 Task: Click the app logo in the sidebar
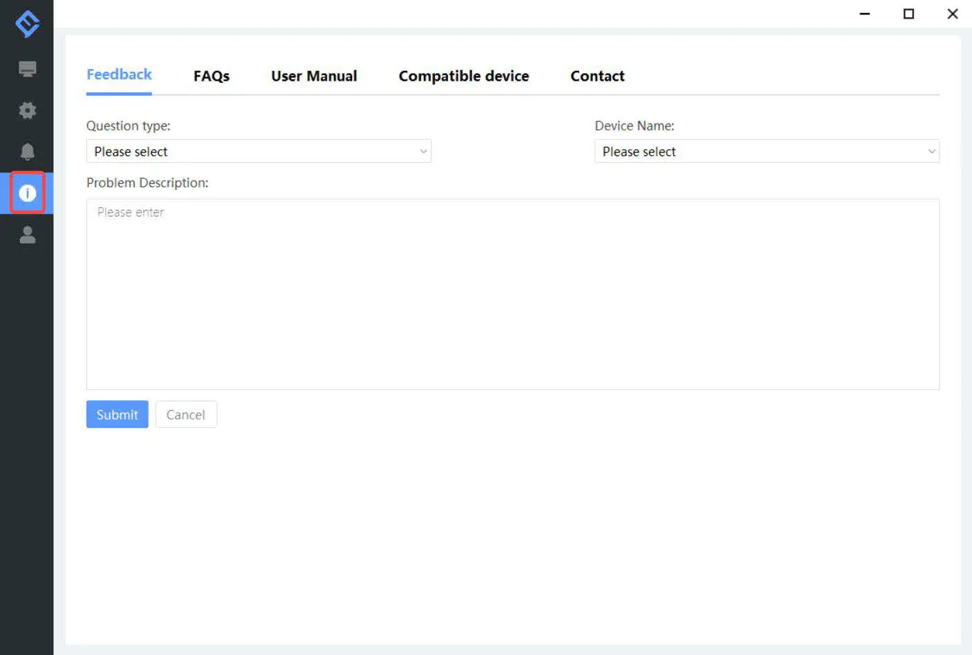(27, 23)
